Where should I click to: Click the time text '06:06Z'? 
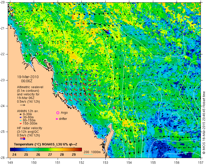click(27, 81)
